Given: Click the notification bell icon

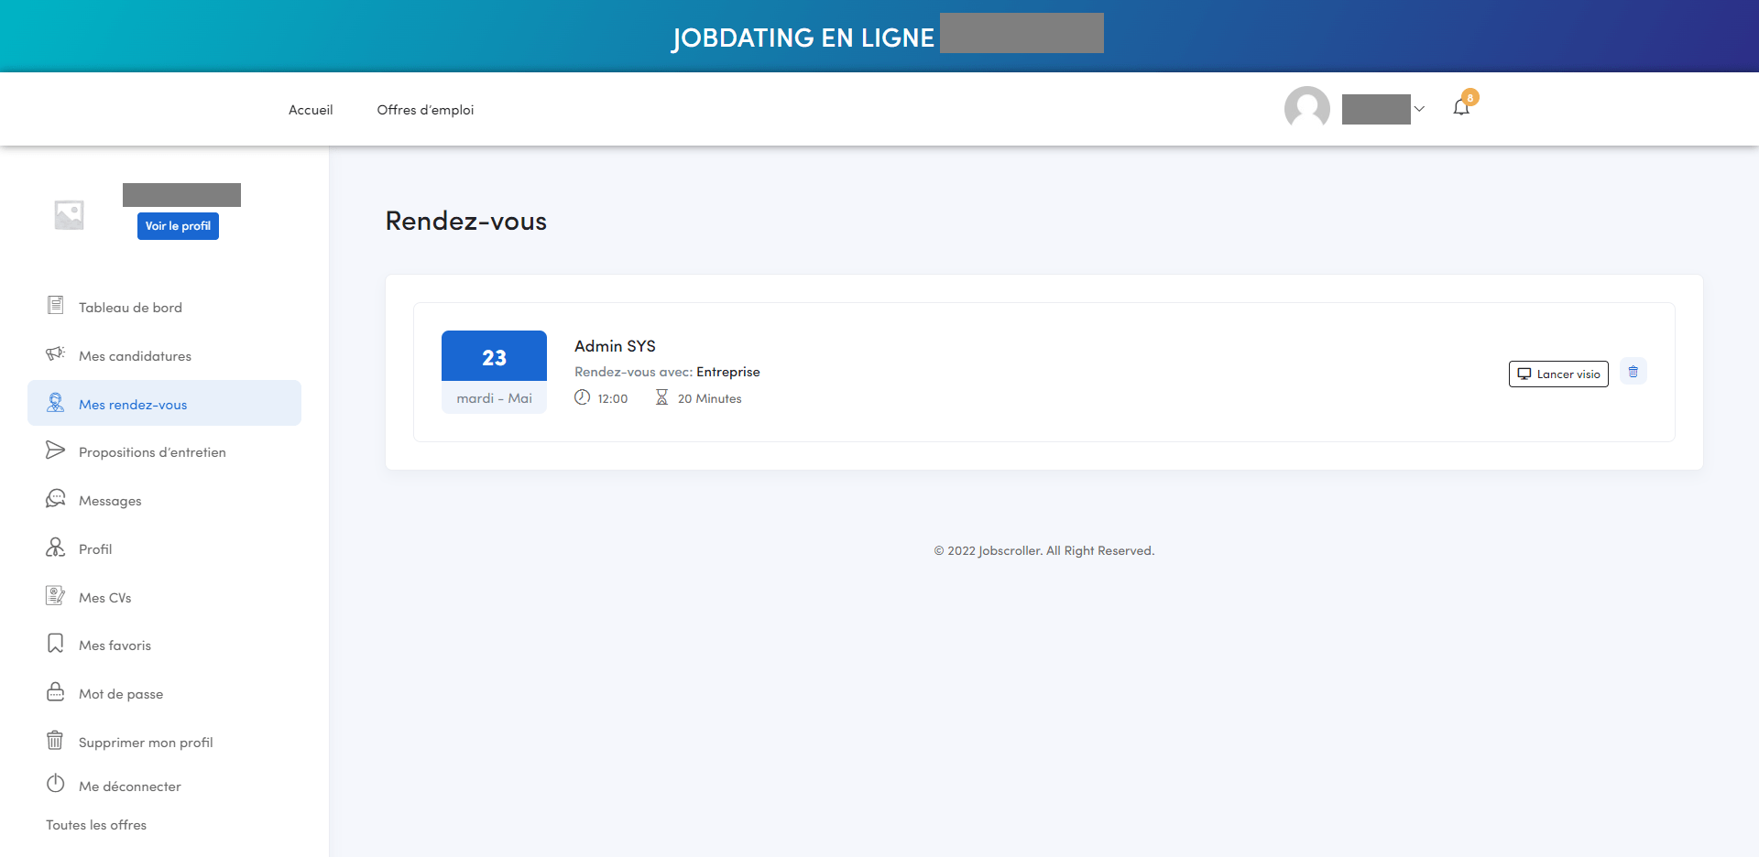Looking at the screenshot, I should (x=1461, y=108).
